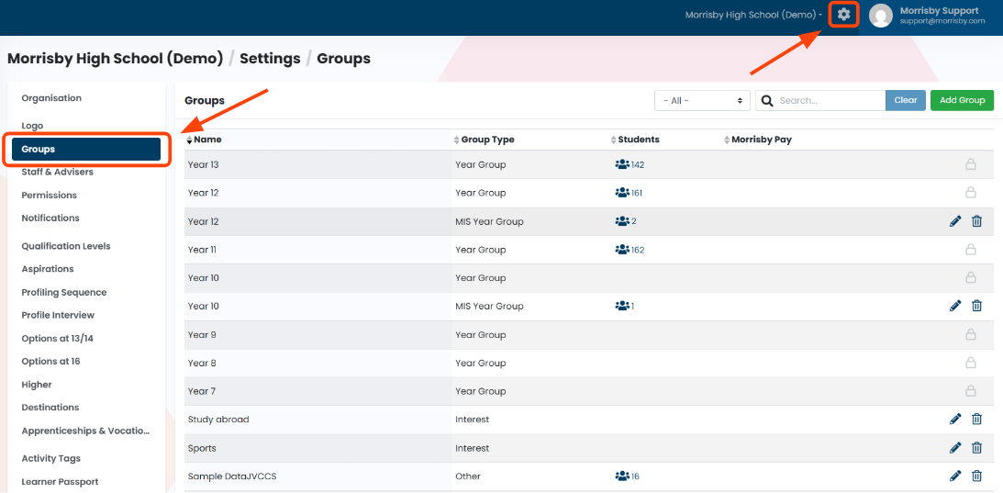The width and height of the screenshot is (1003, 493).
Task: Click the Morrisby Support user avatar
Action: pyautogui.click(x=880, y=16)
